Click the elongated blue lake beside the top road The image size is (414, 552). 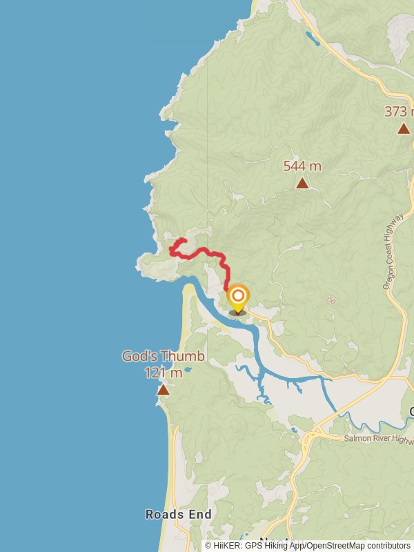313,39
